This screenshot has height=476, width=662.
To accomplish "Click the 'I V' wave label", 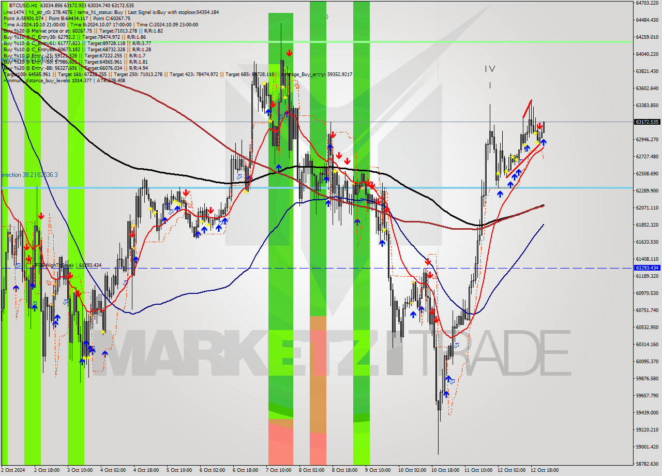I will (490, 68).
